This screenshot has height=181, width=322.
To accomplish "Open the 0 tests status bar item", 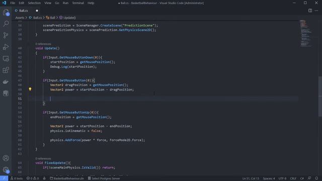I will [17, 178].
